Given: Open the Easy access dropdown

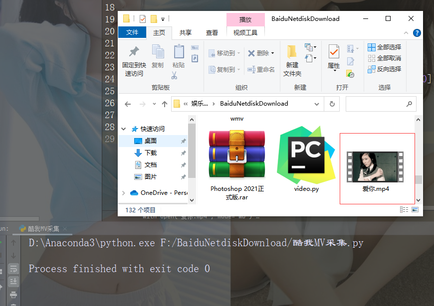Looking at the screenshot, I should pyautogui.click(x=311, y=58).
